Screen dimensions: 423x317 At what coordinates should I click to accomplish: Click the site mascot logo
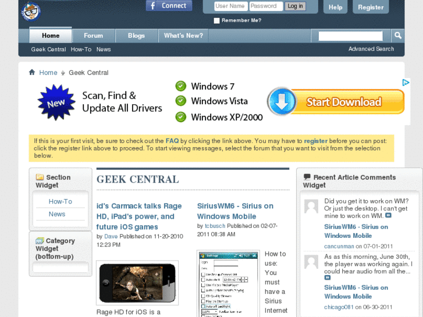[31, 11]
